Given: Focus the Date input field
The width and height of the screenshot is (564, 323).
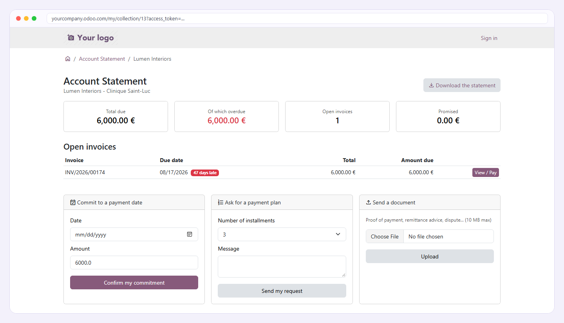Looking at the screenshot, I should click(x=134, y=234).
